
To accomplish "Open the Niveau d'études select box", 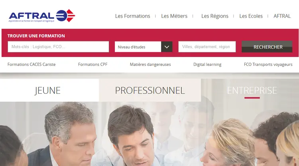I will pyautogui.click(x=144, y=47).
